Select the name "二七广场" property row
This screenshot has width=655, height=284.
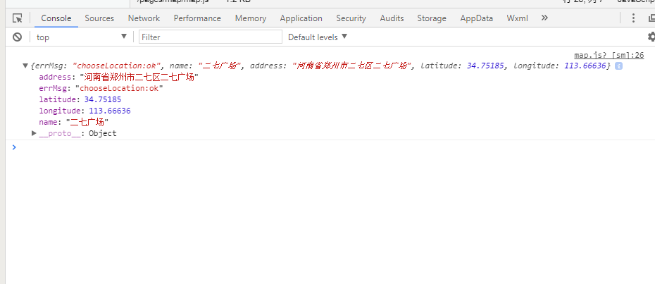74,122
